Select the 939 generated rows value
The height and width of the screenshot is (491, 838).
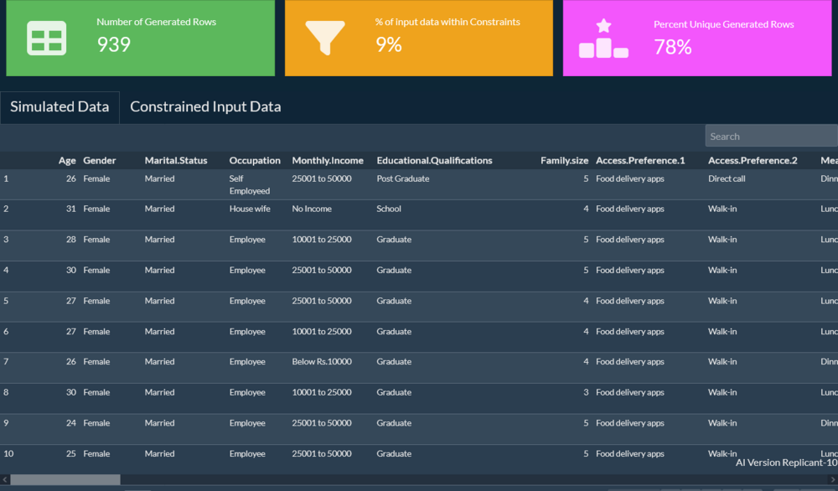[x=114, y=44]
